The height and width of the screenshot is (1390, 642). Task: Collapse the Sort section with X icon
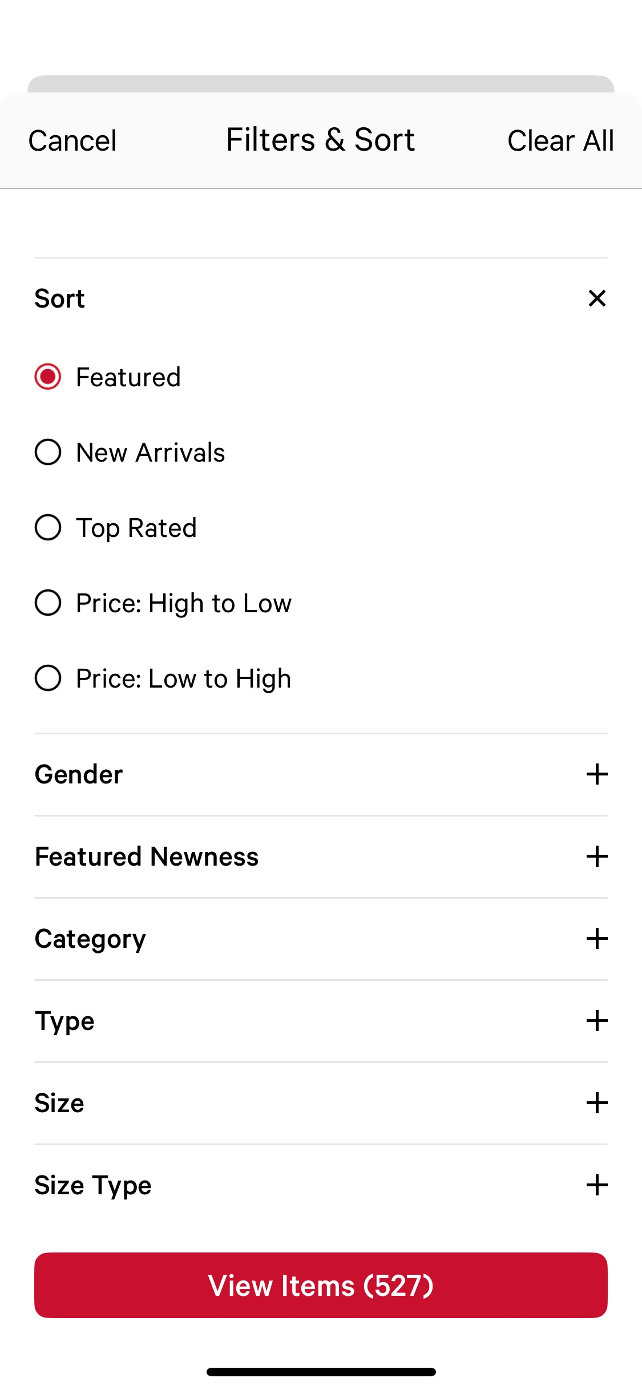pos(597,298)
